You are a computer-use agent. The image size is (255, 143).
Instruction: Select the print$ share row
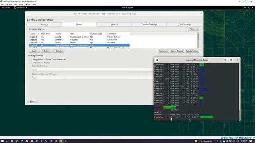(x=79, y=37)
